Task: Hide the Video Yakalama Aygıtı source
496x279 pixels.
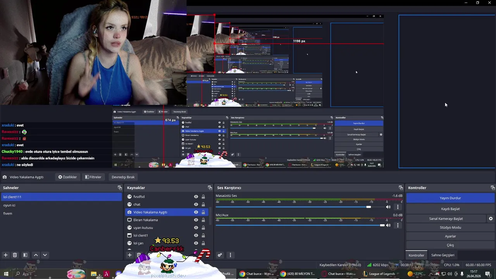Action: pyautogui.click(x=196, y=212)
